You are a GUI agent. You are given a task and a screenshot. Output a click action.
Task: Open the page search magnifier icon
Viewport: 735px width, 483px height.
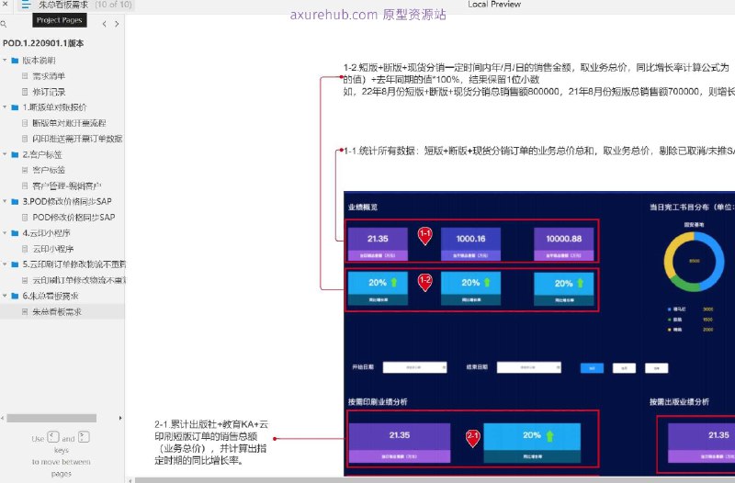4,24
